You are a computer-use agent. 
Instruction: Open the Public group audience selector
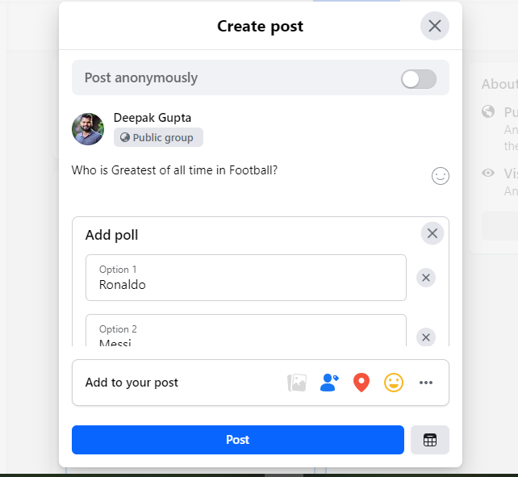click(x=158, y=137)
